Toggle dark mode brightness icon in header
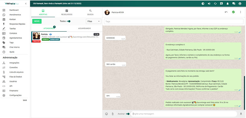The image size is (246, 118). coord(203,4)
